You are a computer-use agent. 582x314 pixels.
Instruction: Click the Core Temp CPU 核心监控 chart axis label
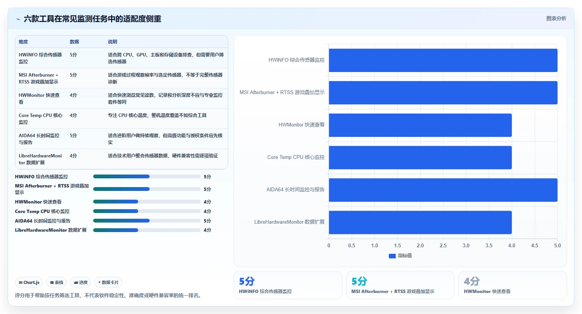296,157
